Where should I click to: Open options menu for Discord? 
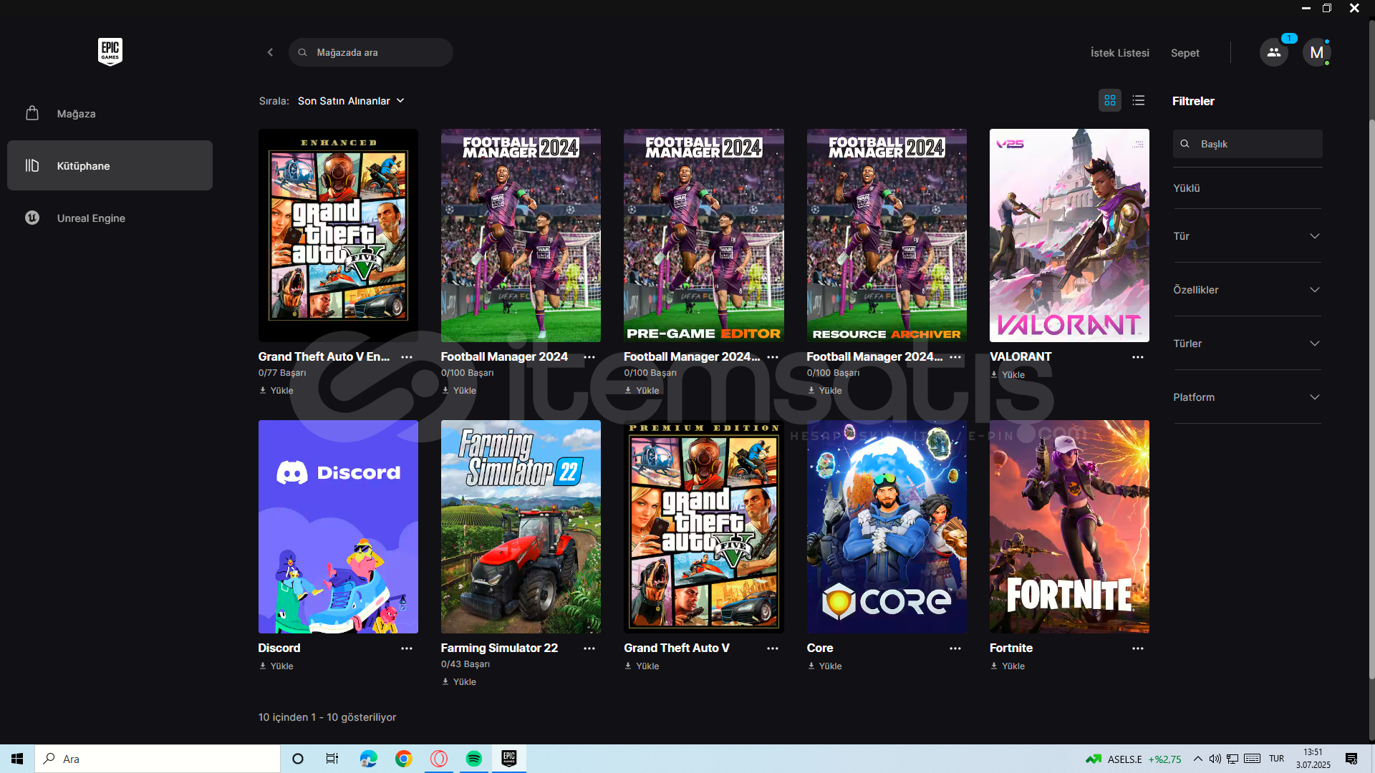click(407, 648)
